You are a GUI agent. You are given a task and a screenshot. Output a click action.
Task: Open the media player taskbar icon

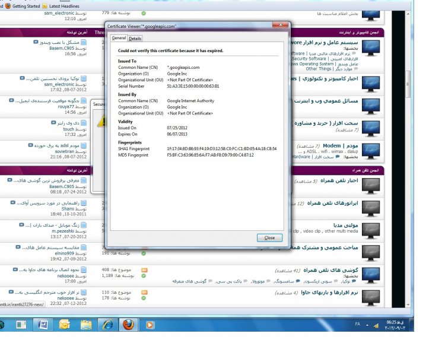150,325
